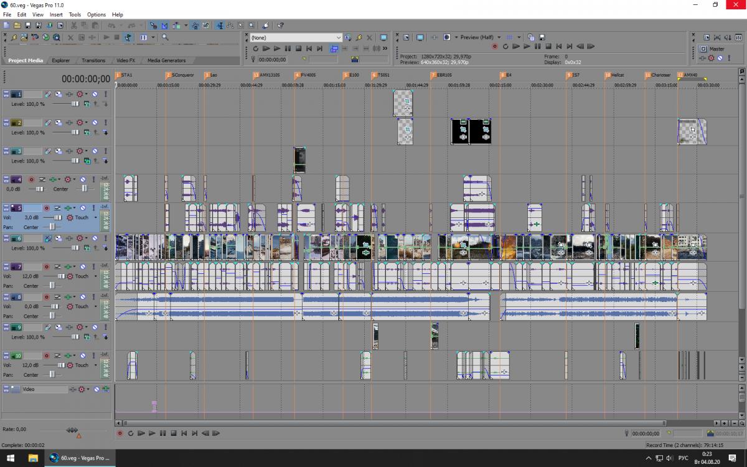Click the Cut scissors icon in the toolbar

tap(73, 26)
